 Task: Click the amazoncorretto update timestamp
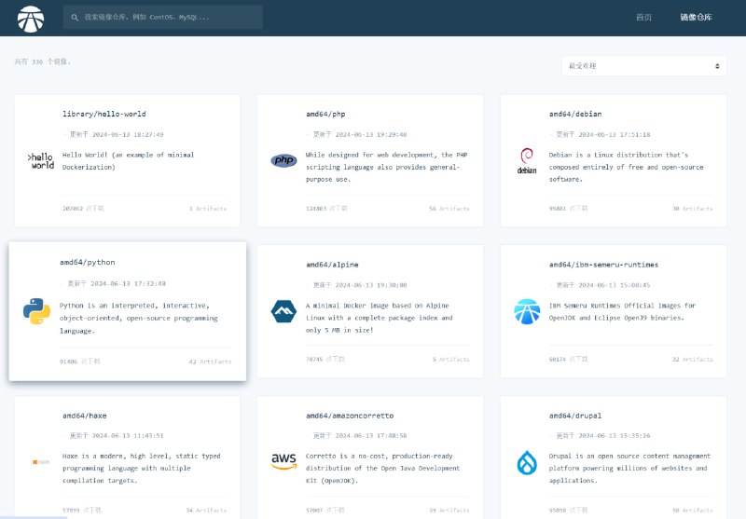click(x=360, y=435)
